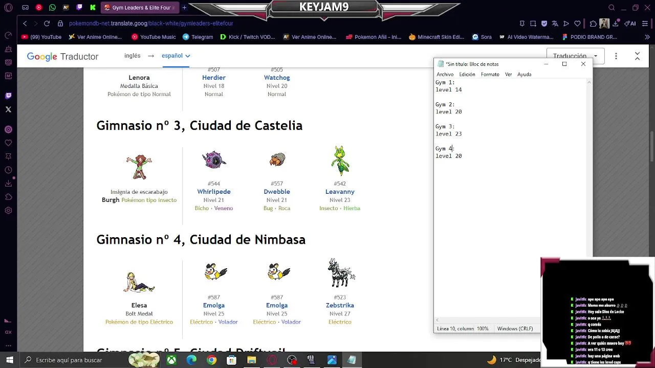Open the downloads icon in toolbar
The height and width of the screenshot is (368, 655).
pos(616,24)
